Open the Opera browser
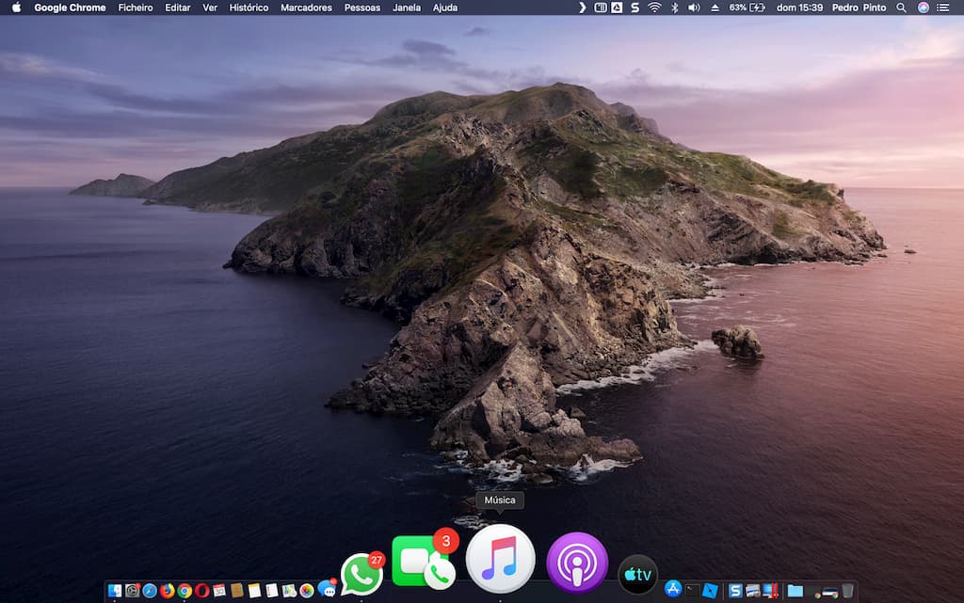 (x=201, y=591)
